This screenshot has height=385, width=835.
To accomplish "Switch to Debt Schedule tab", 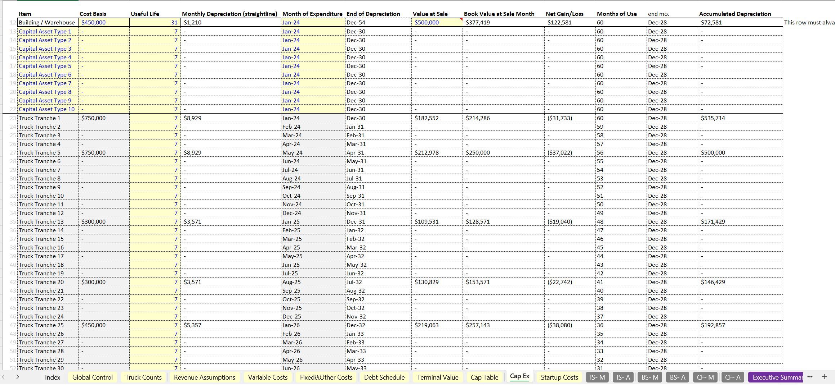I will (x=384, y=377).
